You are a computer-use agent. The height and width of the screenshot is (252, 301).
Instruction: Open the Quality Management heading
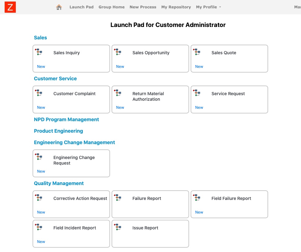pos(59,183)
